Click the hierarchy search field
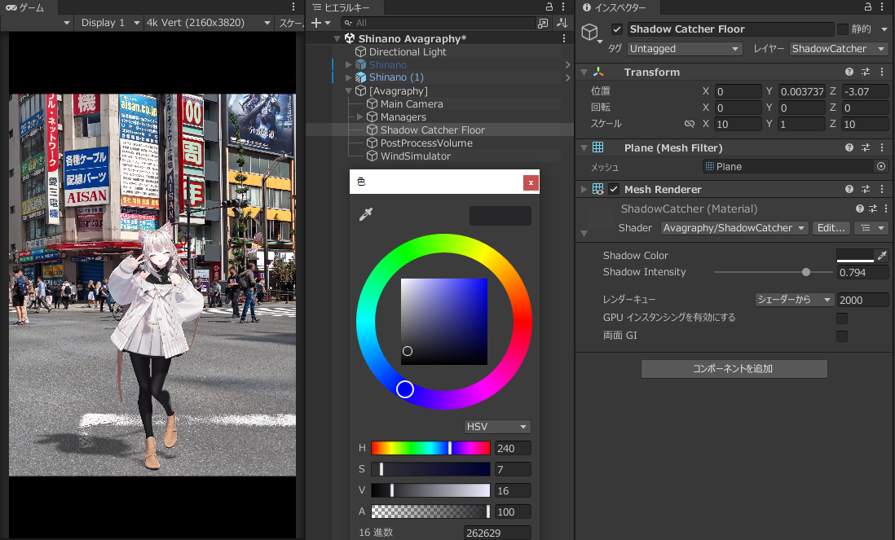The image size is (895, 540). (x=438, y=23)
